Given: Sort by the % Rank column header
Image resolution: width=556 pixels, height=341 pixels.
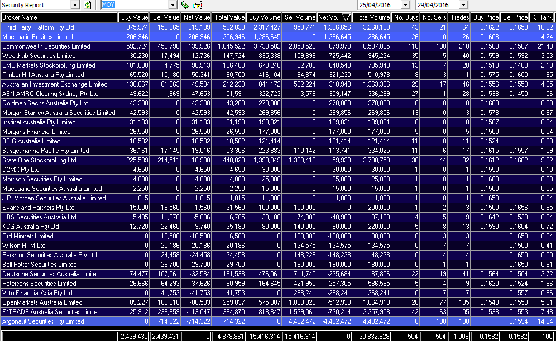Looking at the screenshot, I should (542, 17).
